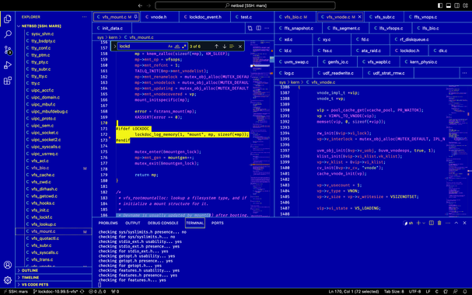Toggle Find in Selection
The width and height of the screenshot is (472, 295).
(x=232, y=47)
